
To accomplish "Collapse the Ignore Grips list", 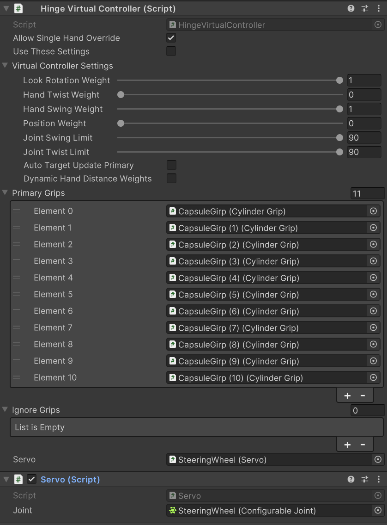I will [x=5, y=410].
